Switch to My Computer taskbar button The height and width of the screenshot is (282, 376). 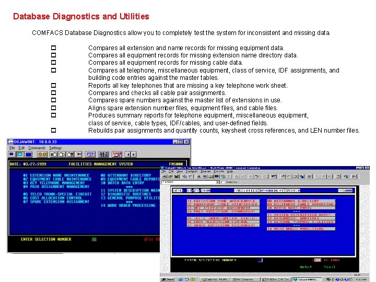tap(245, 279)
